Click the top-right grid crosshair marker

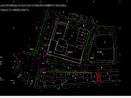[x=120, y=2]
